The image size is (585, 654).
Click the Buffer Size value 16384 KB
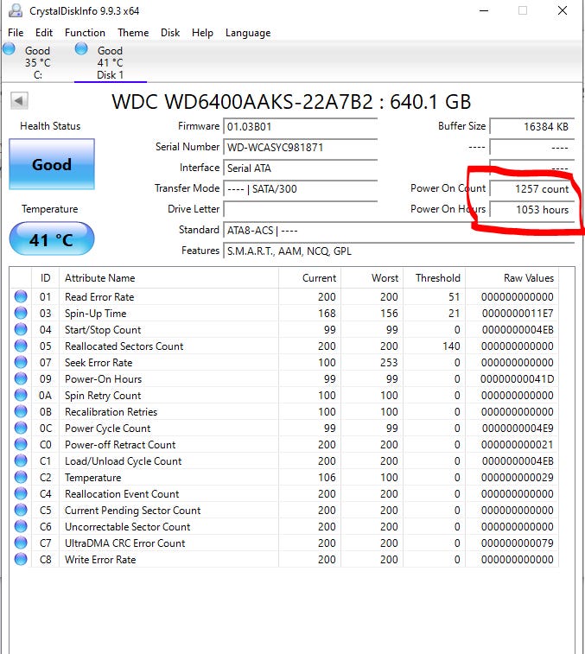pyautogui.click(x=531, y=126)
